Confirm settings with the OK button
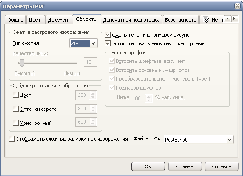 (148, 166)
